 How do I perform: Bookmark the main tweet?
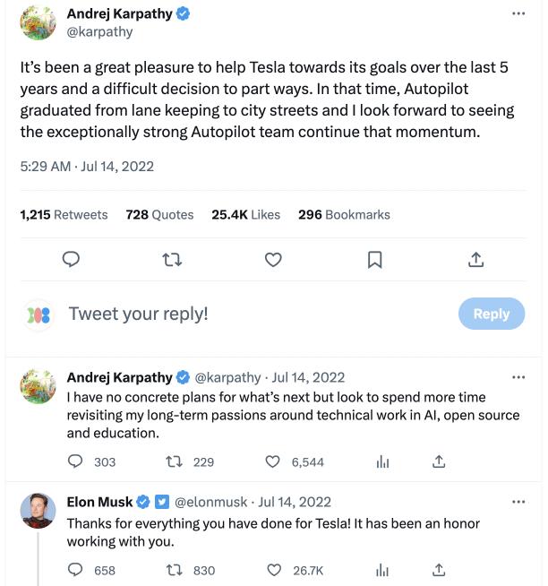click(x=375, y=260)
